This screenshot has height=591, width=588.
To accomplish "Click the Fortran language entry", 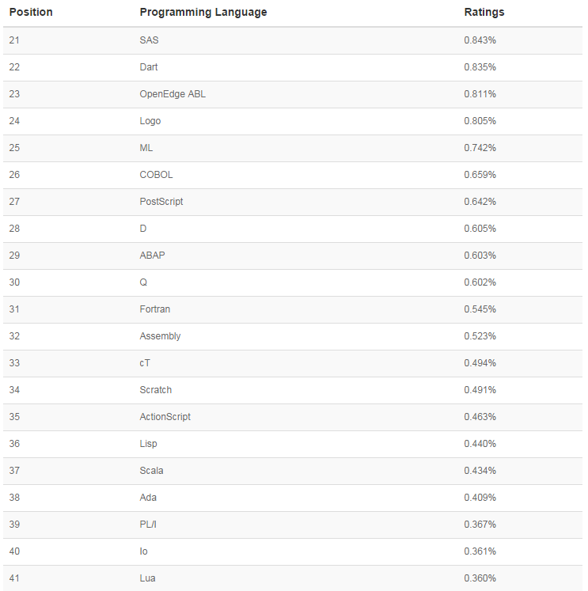I will click(x=154, y=309).
